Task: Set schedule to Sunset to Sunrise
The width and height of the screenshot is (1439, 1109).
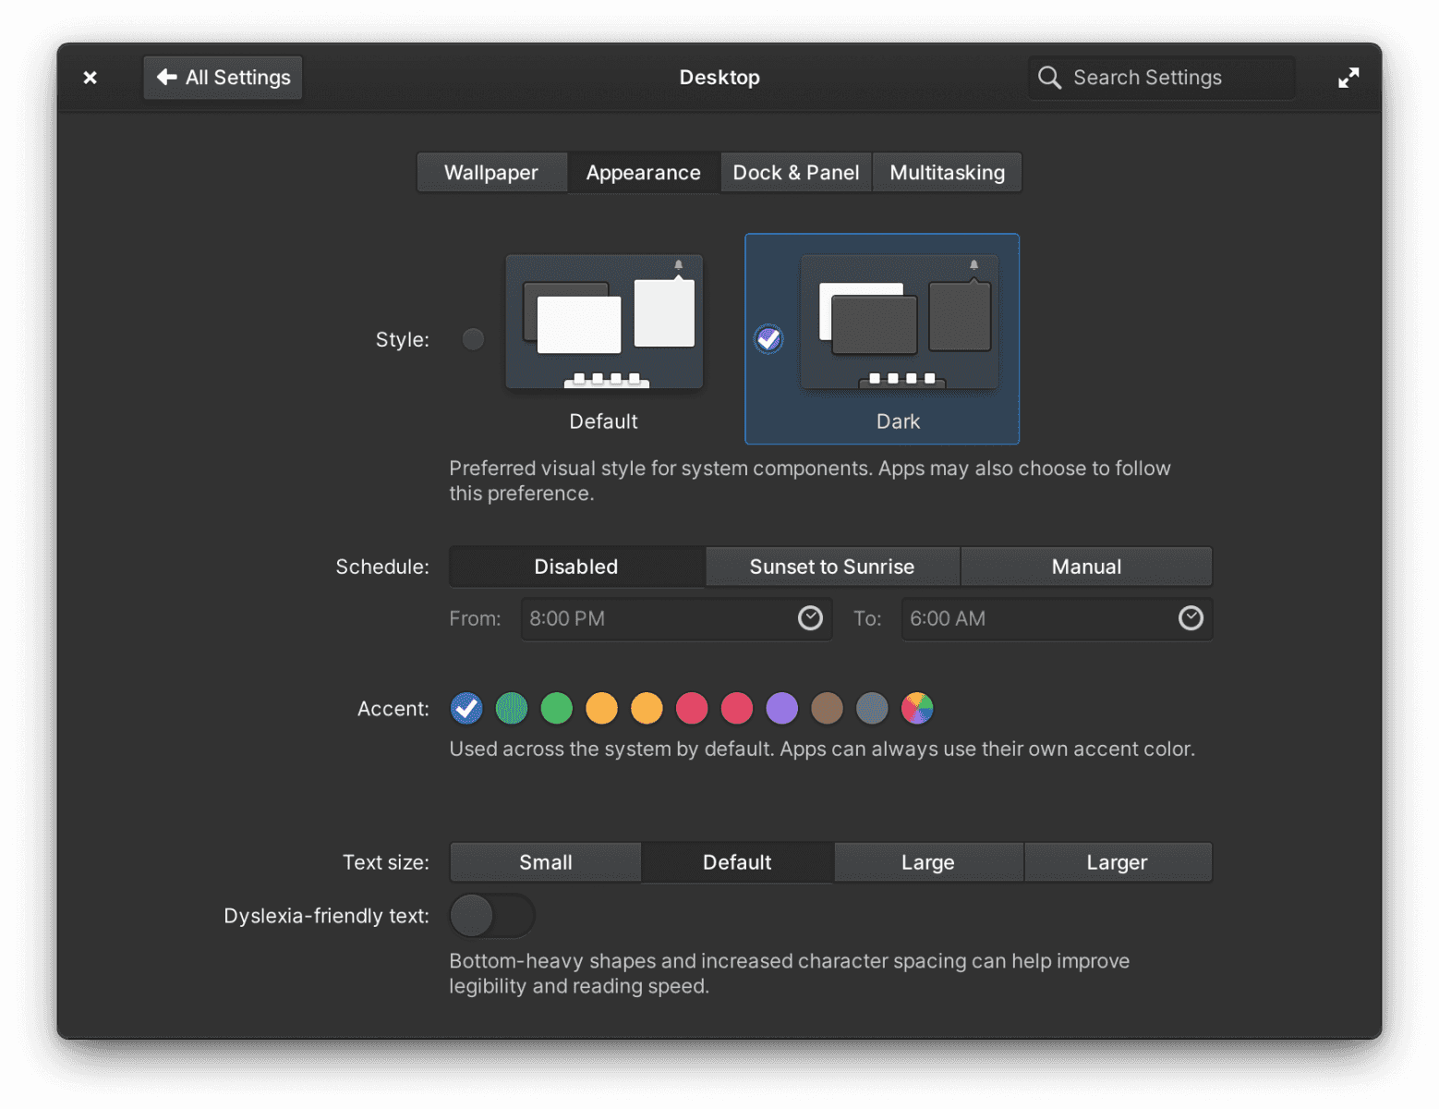Action: pyautogui.click(x=831, y=567)
